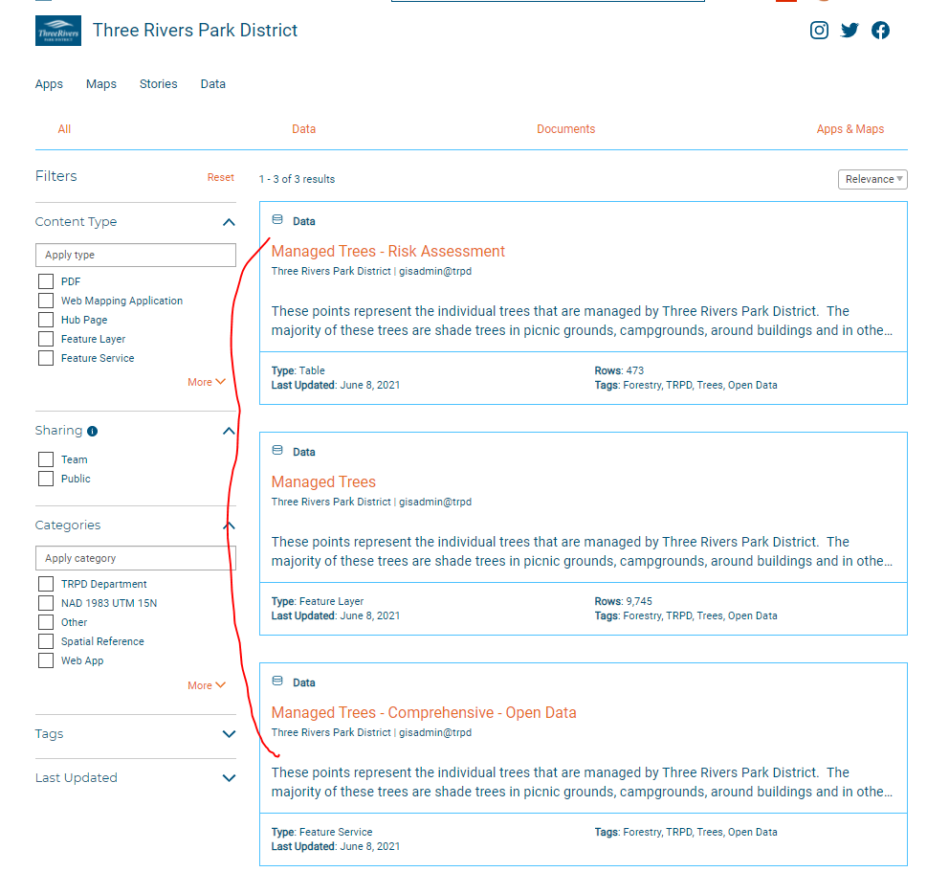The height and width of the screenshot is (872, 949).
Task: Expand the Last Updated filter section
Action: click(x=229, y=778)
